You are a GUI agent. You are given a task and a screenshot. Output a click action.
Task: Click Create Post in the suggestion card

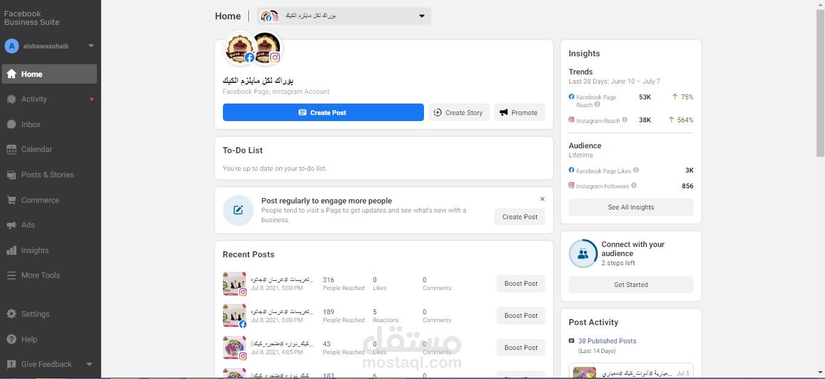520,217
